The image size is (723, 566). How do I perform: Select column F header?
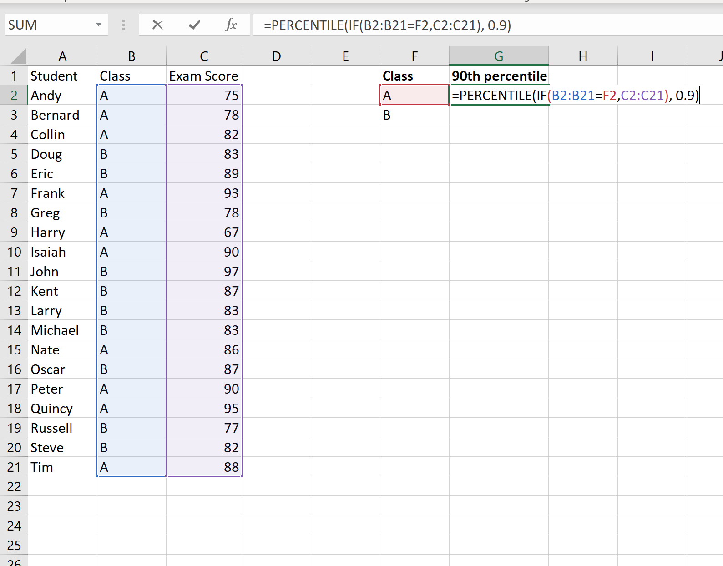(415, 56)
